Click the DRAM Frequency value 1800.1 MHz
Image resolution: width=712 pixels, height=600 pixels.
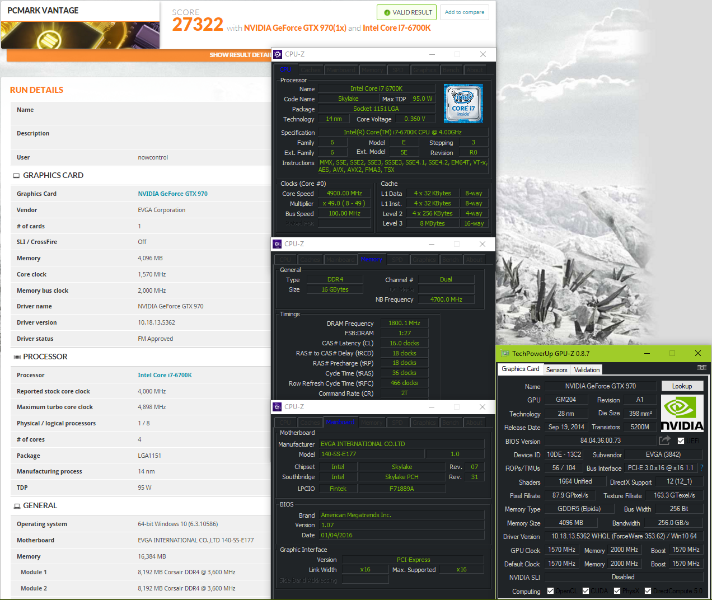[404, 323]
